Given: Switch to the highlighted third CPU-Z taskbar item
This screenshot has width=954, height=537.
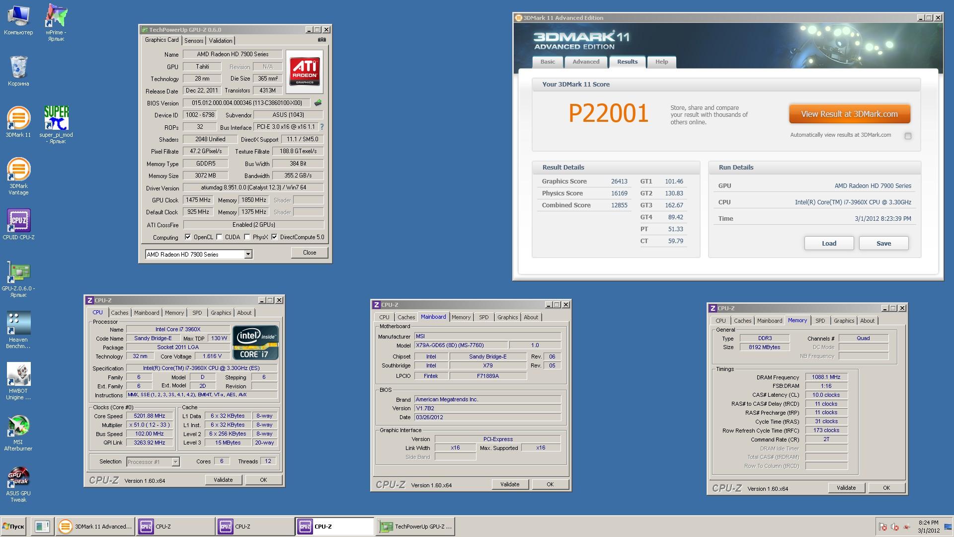Looking at the screenshot, I should [x=335, y=527].
